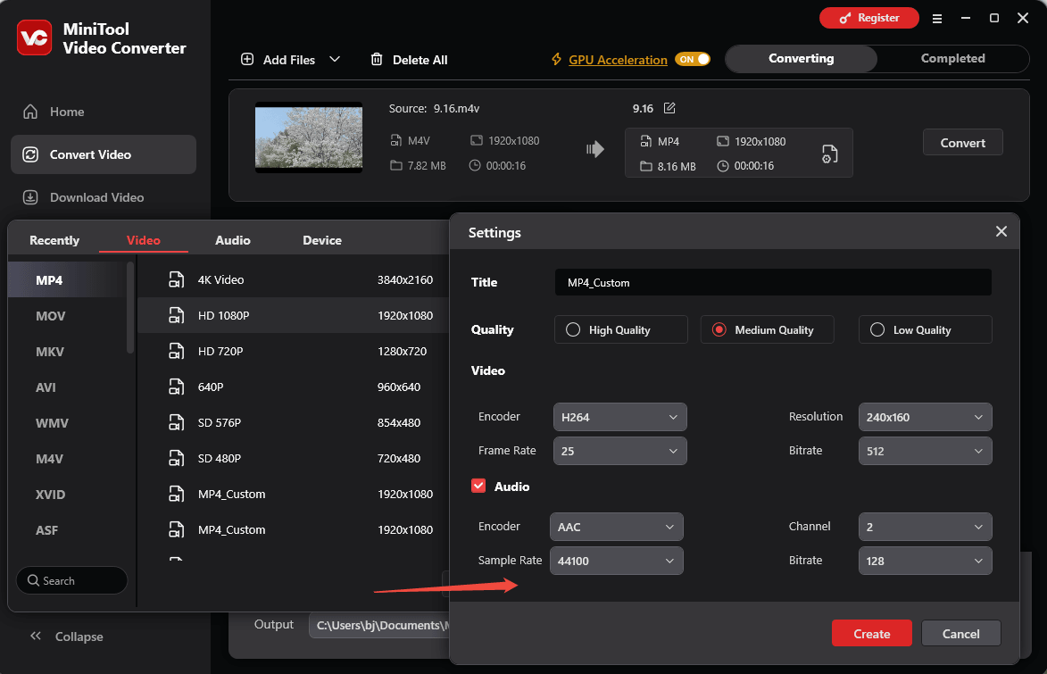
Task: Open the GPU Acceleration link
Action: [618, 60]
